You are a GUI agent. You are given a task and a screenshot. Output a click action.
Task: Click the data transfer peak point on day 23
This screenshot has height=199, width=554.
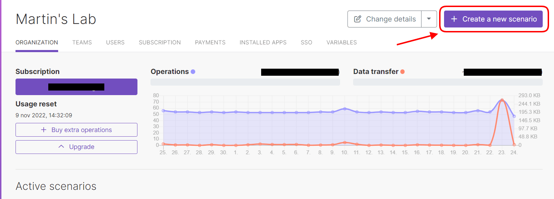tap(502, 100)
